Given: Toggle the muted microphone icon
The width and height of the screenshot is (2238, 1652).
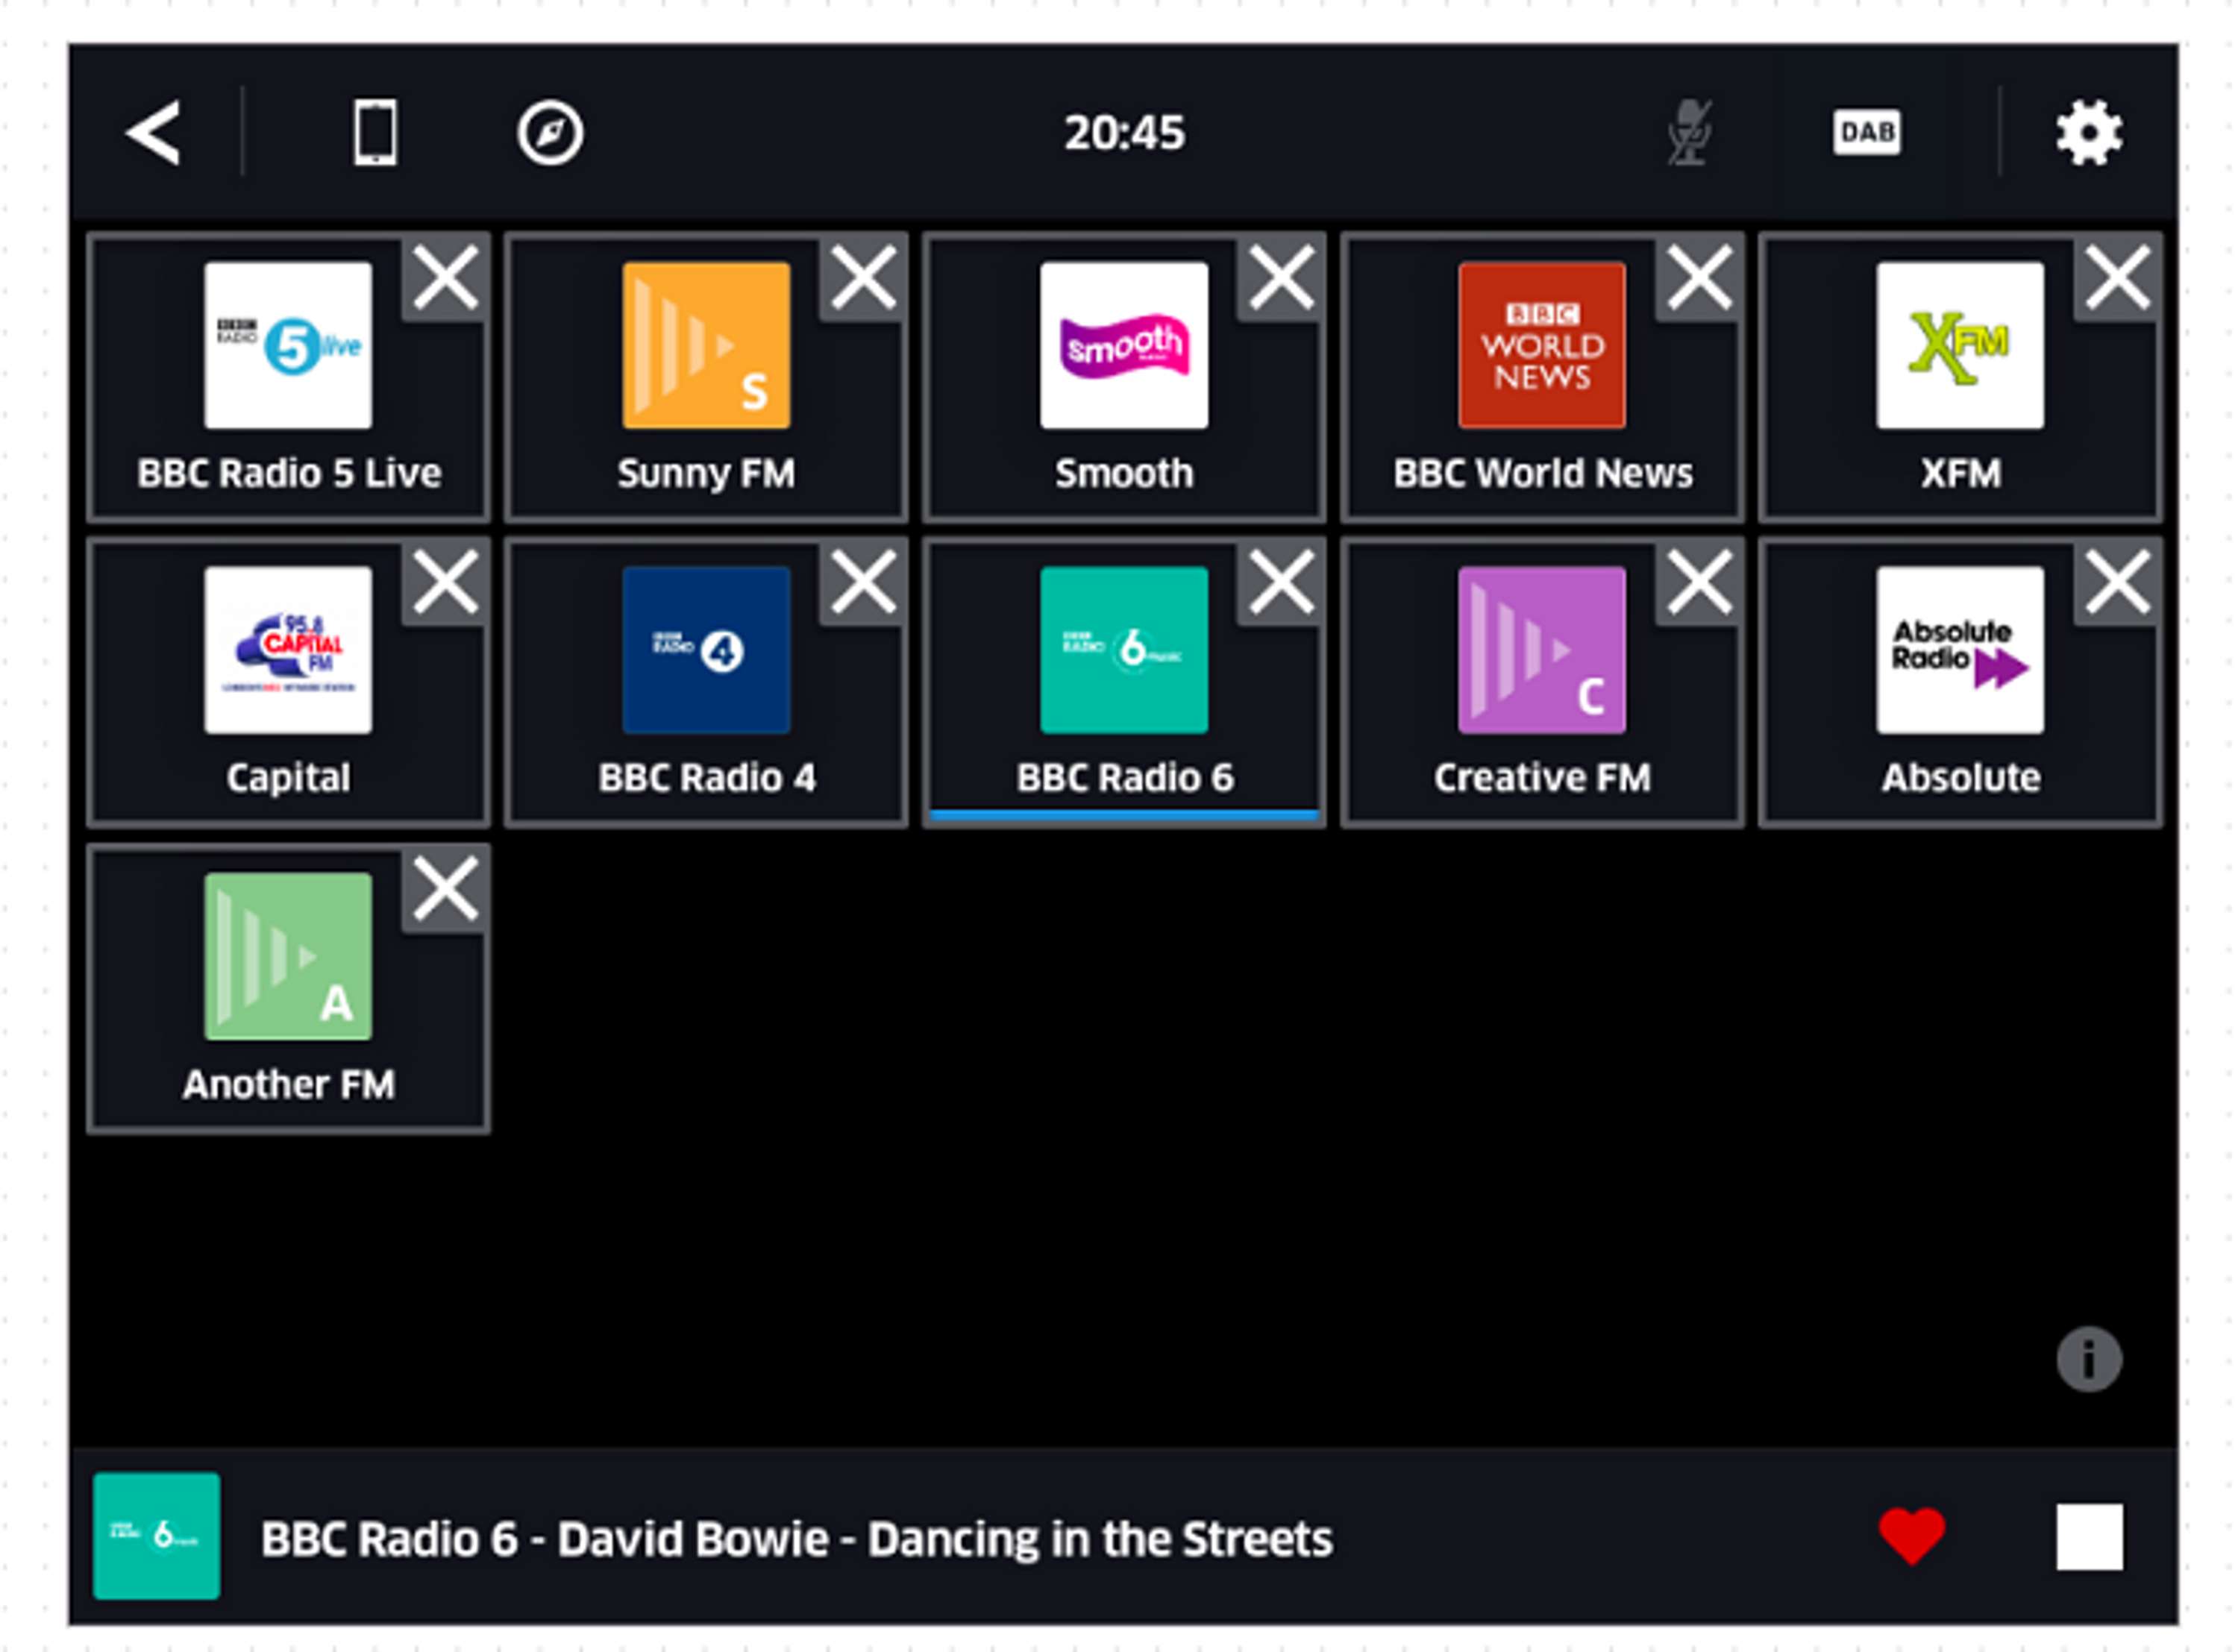Looking at the screenshot, I should click(x=1691, y=132).
